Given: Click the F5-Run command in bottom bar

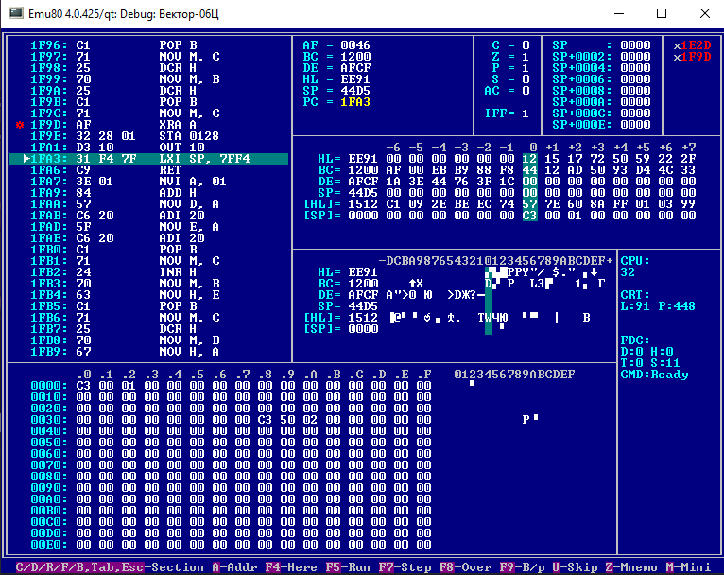Looking at the screenshot, I should coord(347,567).
